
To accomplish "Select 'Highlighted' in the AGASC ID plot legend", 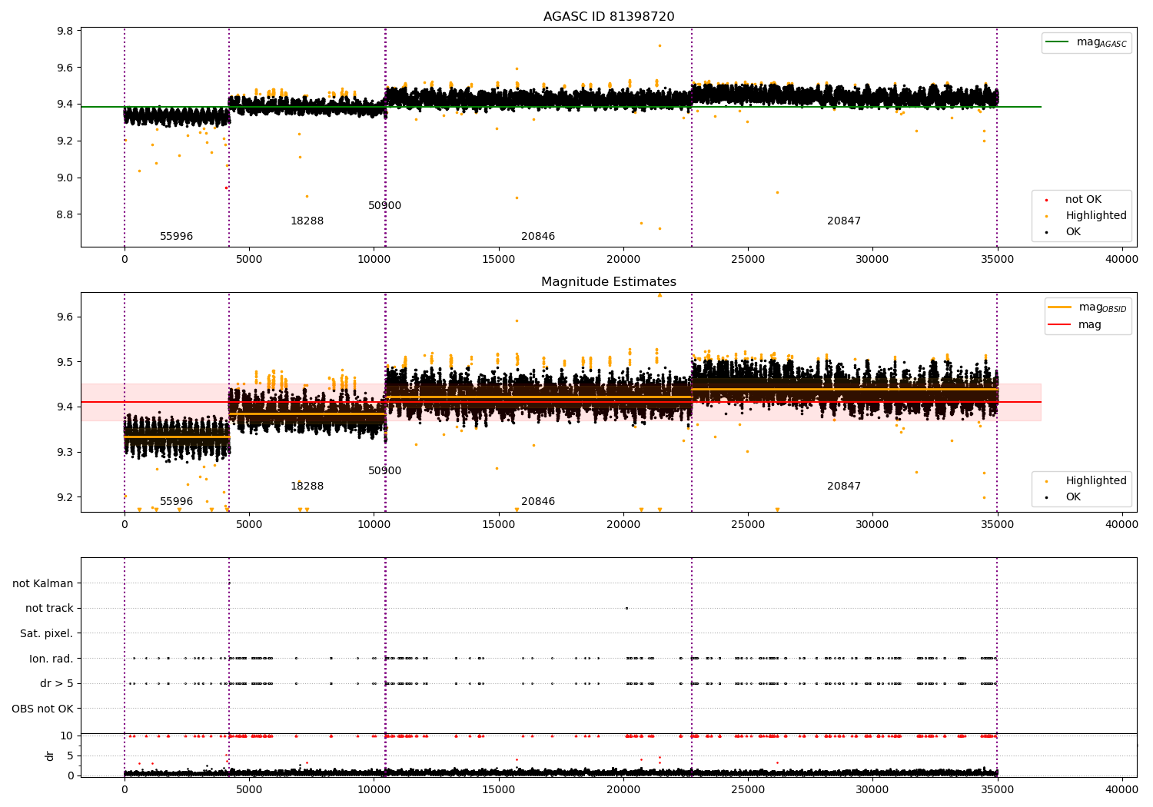I will tap(1096, 216).
